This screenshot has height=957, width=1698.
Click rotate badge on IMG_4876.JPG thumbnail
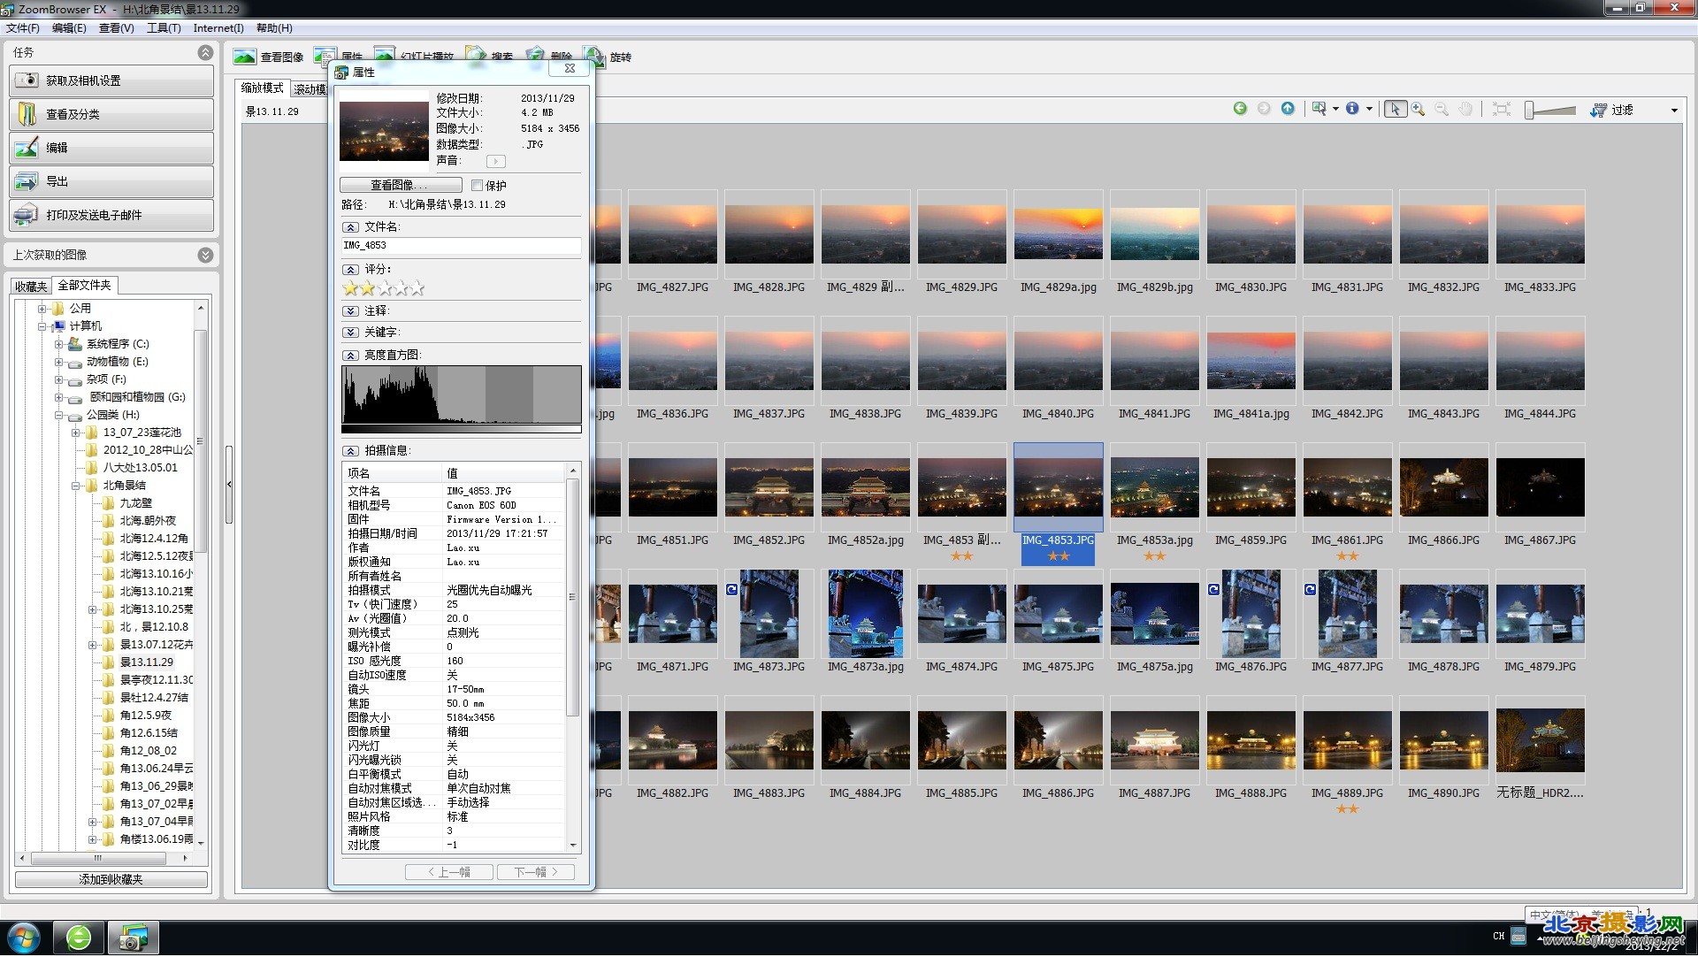[x=1214, y=590]
